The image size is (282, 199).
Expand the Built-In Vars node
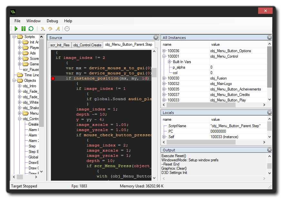170,62
